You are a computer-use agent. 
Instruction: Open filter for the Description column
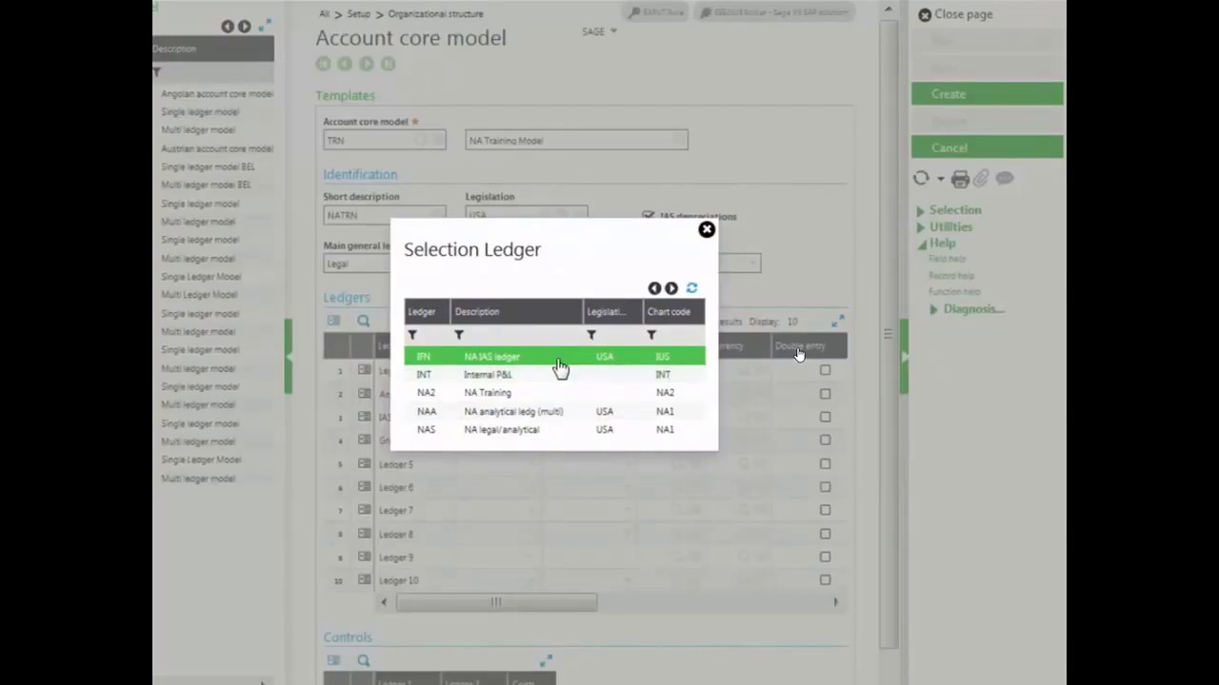[x=459, y=335]
